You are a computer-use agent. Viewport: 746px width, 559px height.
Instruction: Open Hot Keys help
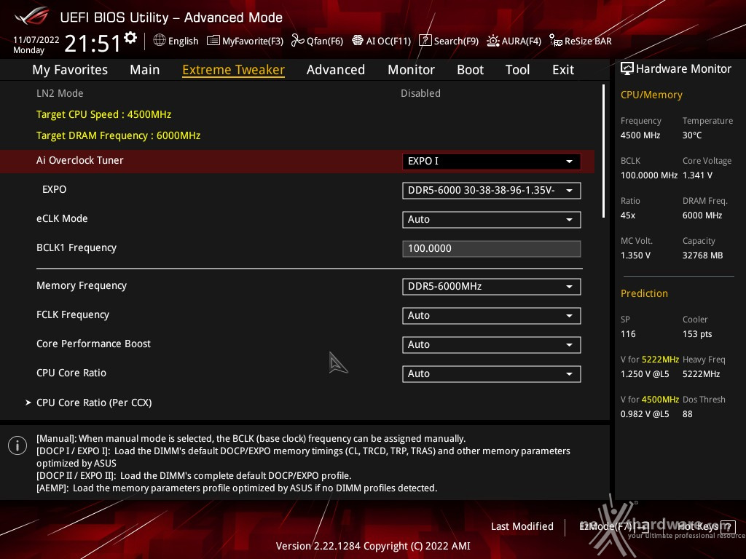pos(706,526)
